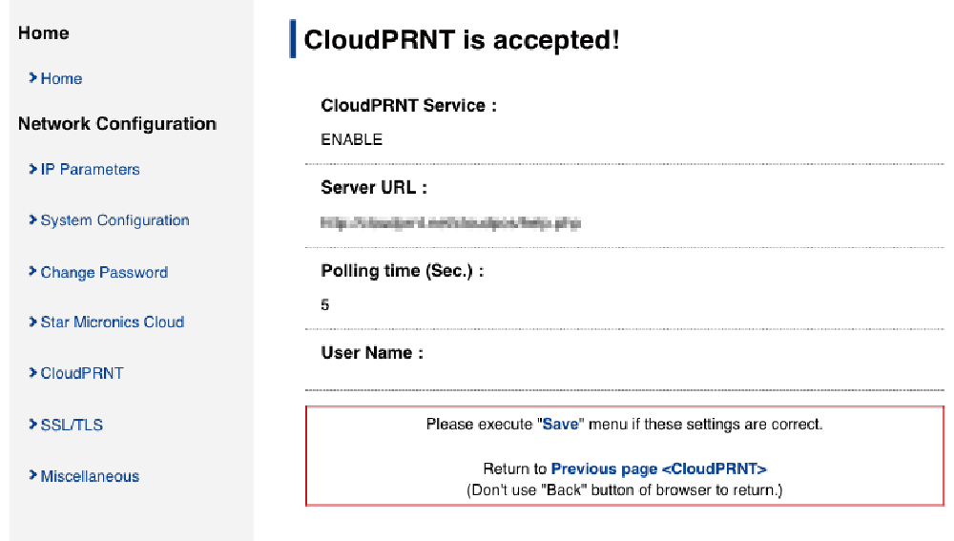Click the chevron arrow beside the CloudPRNT link
Screen dimensions: 954x541
[32, 372]
